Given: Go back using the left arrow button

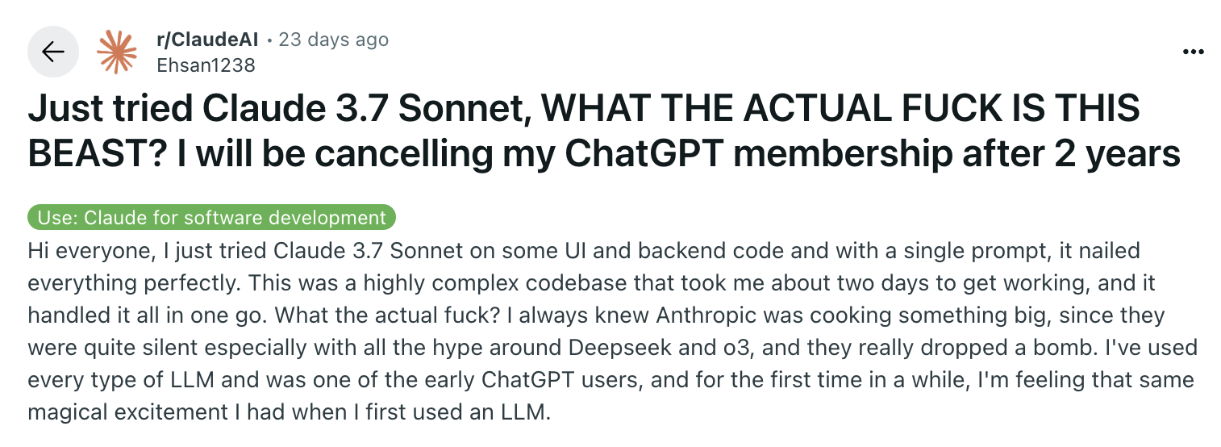Looking at the screenshot, I should (53, 52).
